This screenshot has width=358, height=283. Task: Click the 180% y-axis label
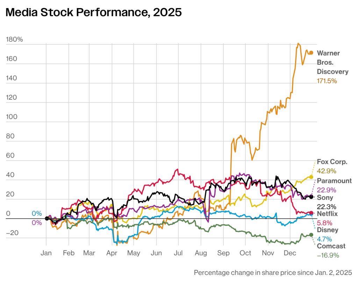click(14, 39)
